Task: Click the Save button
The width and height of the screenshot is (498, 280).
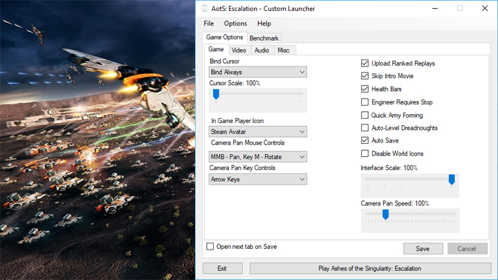Action: (423, 249)
